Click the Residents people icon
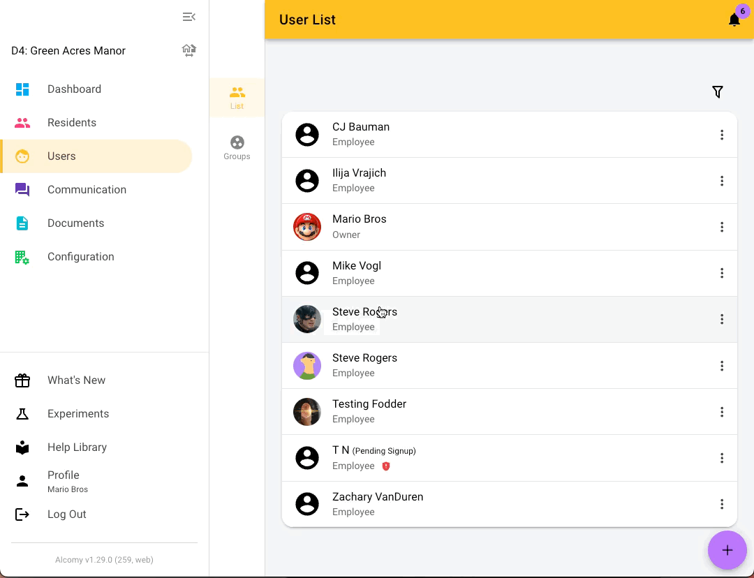Viewport: 754px width, 578px height. (x=22, y=123)
